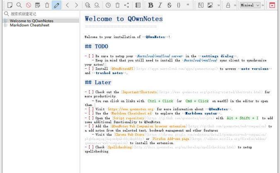The image size is (280, 173).
Task: Toggle the highlighted pencil edit mode button
Action: coord(56,5)
